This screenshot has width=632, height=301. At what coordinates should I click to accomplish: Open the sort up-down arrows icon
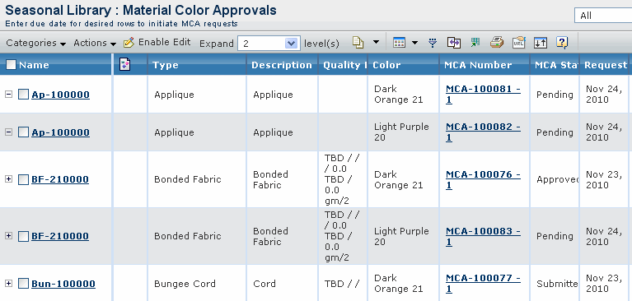pos(540,43)
